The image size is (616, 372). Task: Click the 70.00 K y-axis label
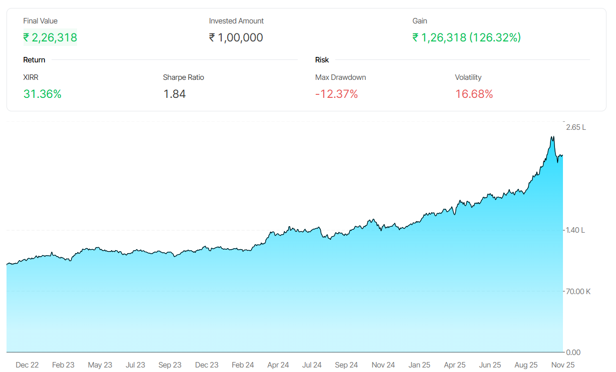tap(578, 291)
